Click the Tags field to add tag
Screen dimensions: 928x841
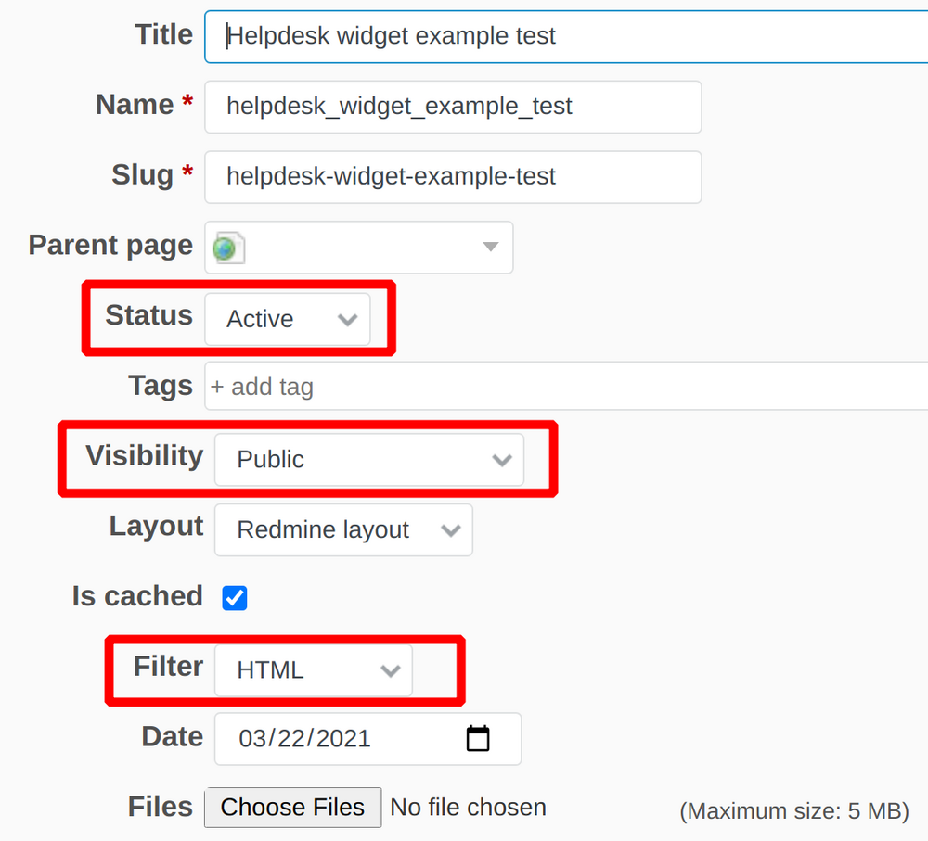tap(566, 387)
